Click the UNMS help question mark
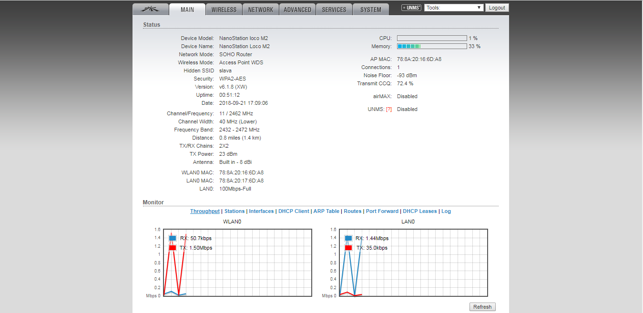 (x=389, y=109)
